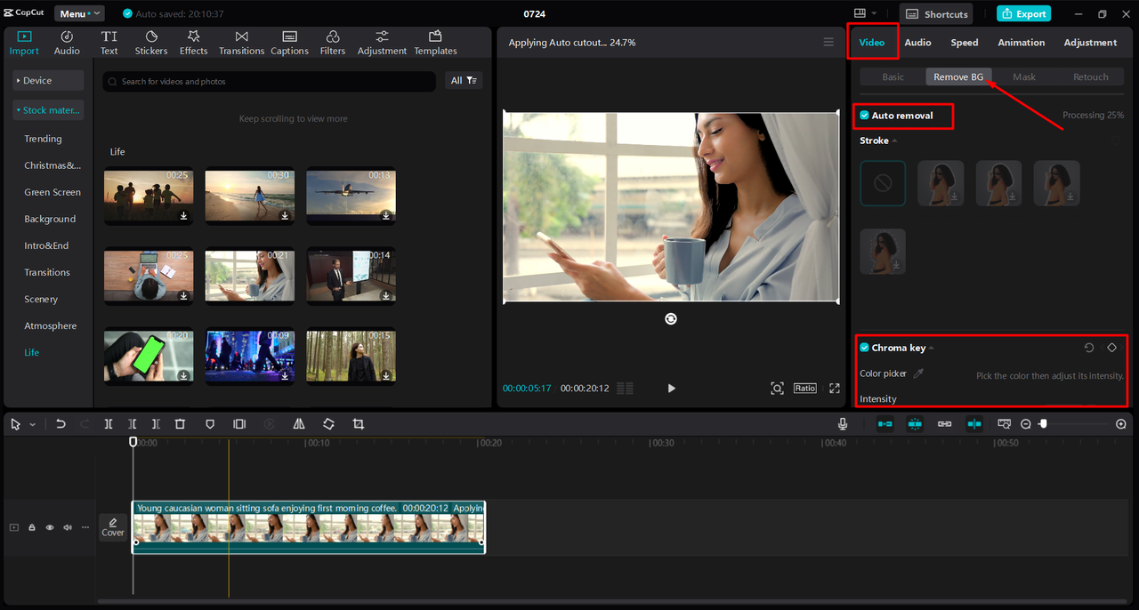Play the preview video

[x=671, y=388]
